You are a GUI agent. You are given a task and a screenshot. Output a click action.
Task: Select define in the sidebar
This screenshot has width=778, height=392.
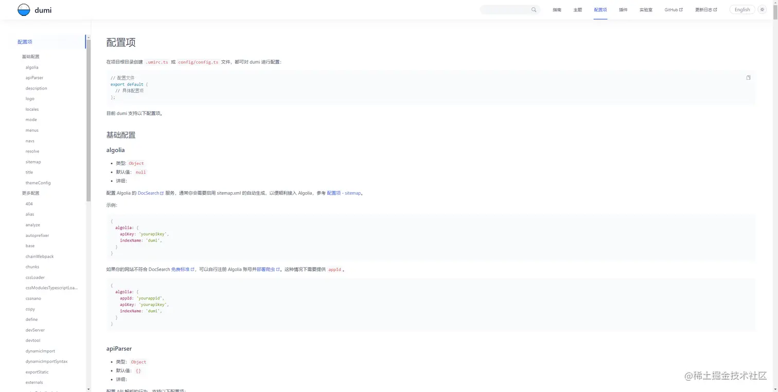point(31,319)
